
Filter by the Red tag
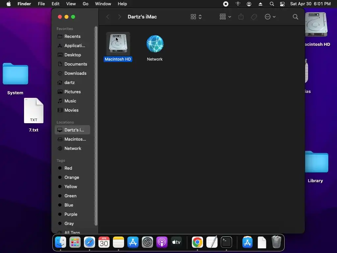[72, 168]
